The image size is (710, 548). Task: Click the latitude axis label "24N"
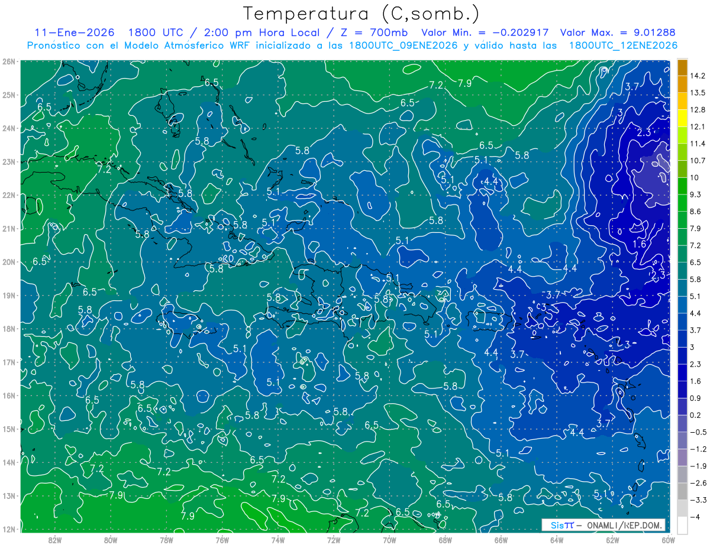coord(9,128)
